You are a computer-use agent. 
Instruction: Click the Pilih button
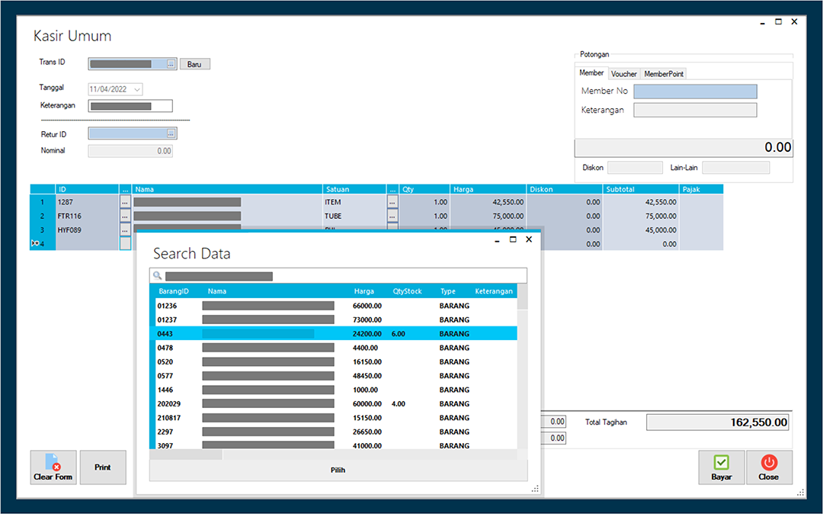click(338, 470)
